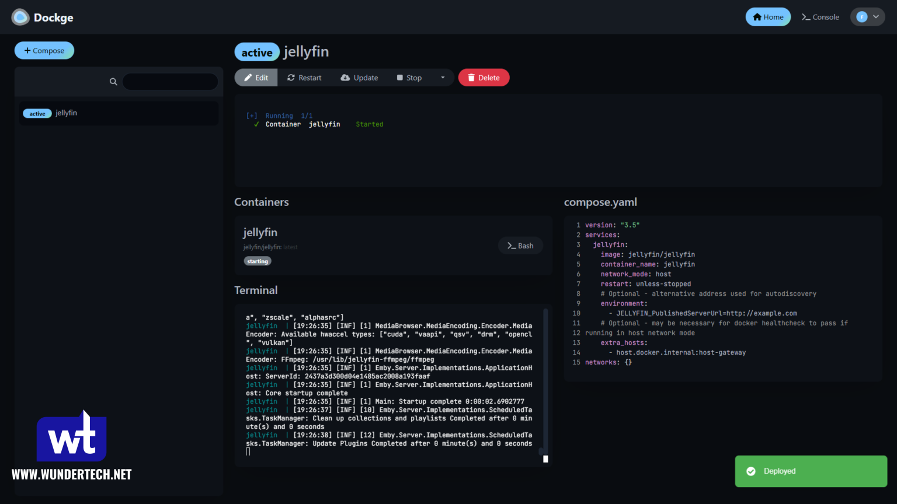Click the Dockge logo icon
Screen dimensions: 897x504
click(x=20, y=17)
